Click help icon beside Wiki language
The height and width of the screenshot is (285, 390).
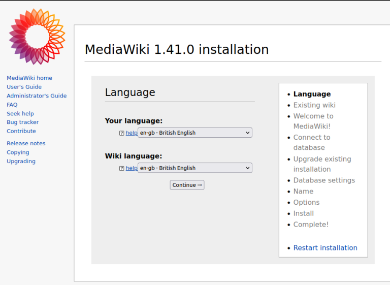point(122,169)
